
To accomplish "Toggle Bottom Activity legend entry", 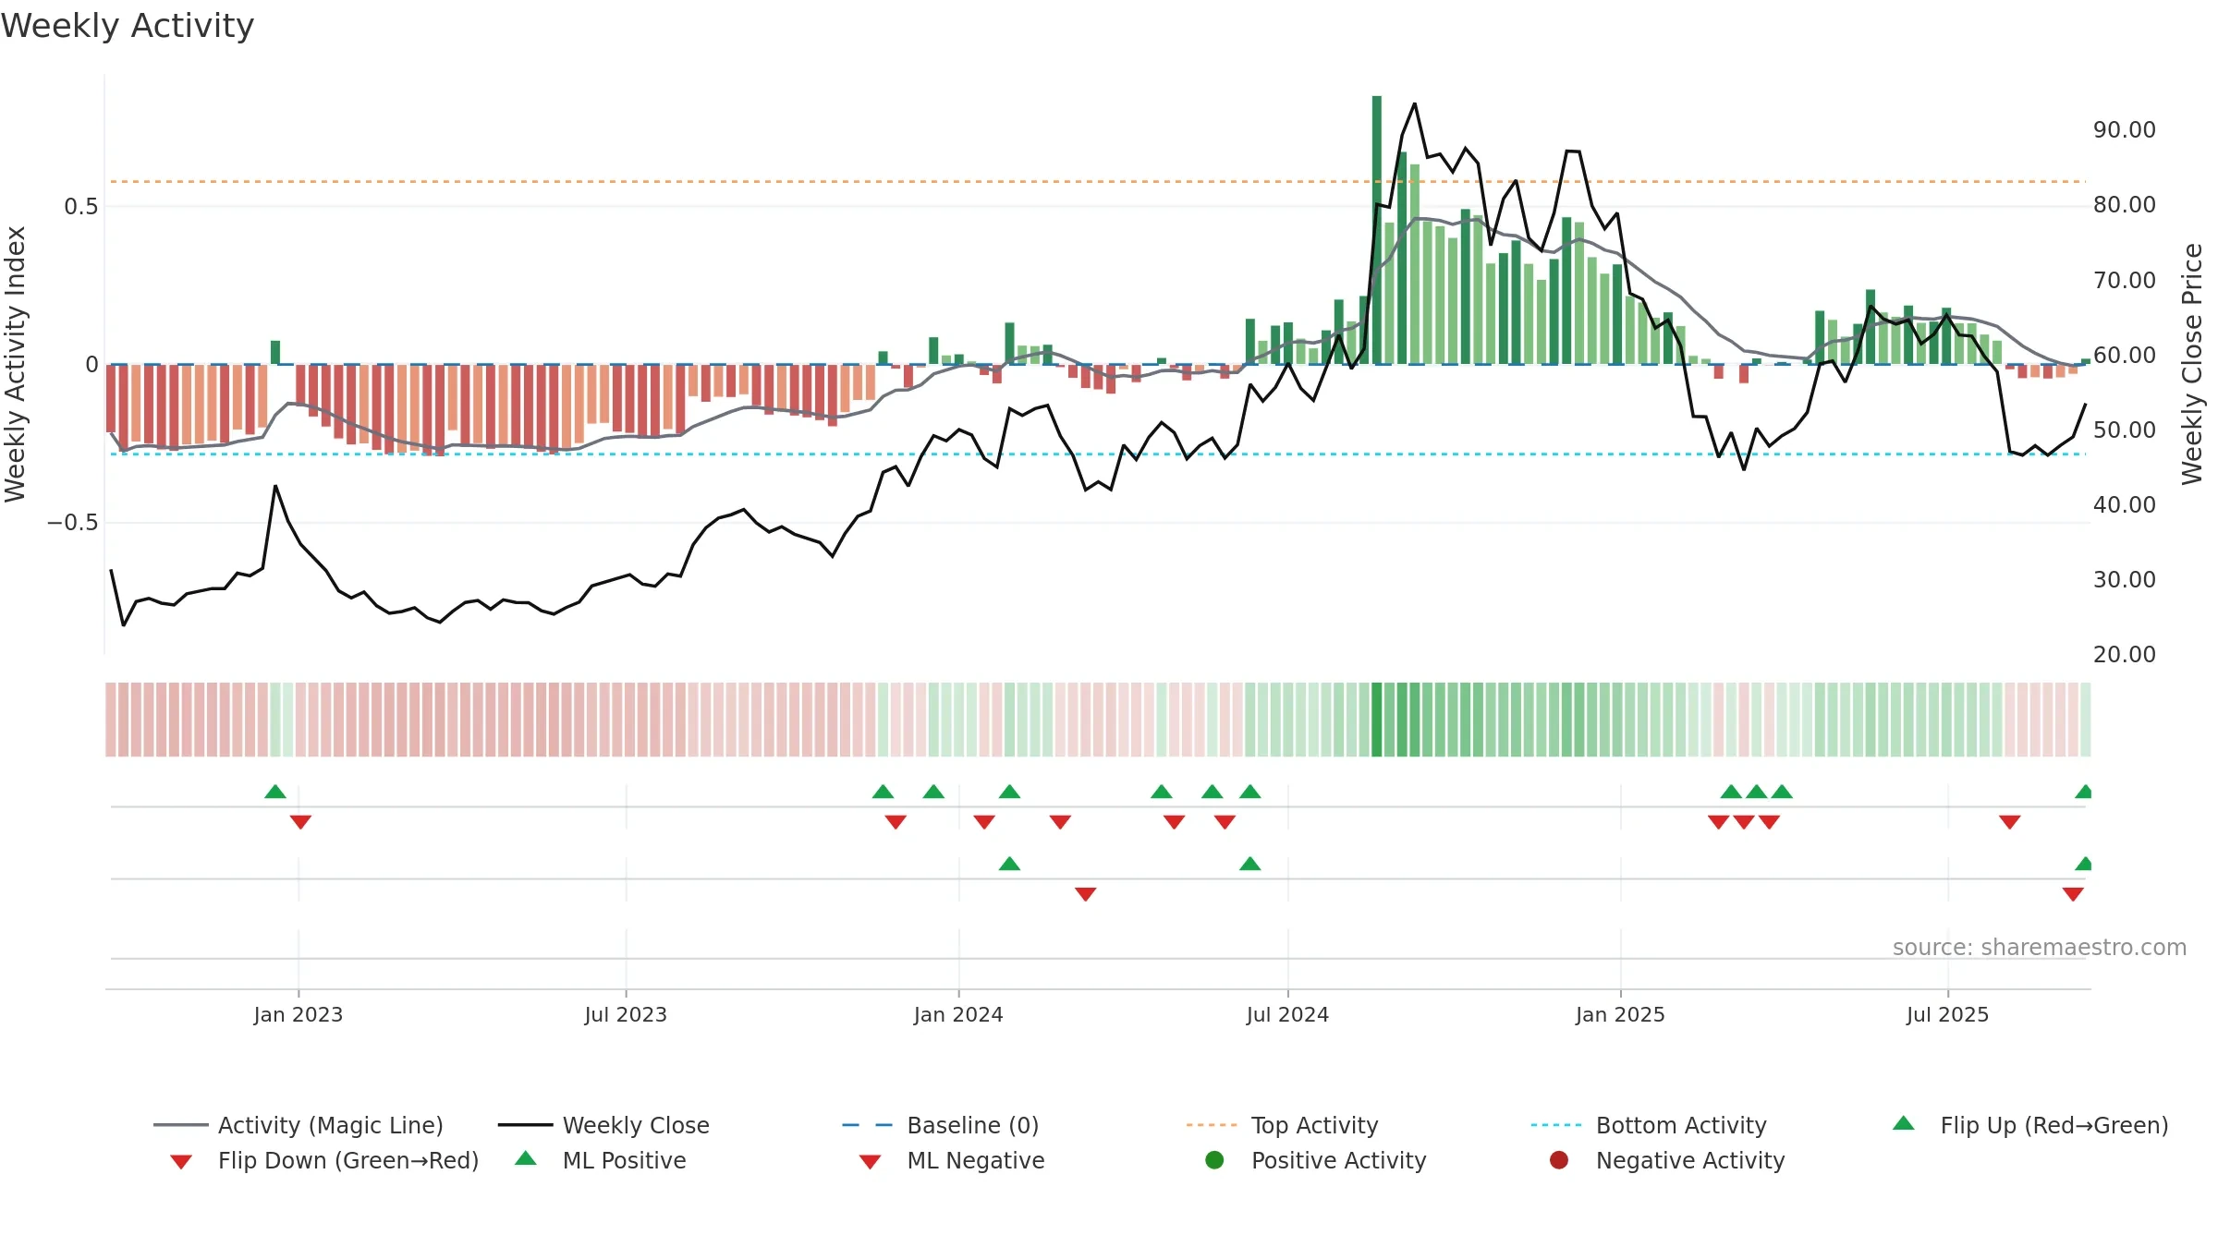I will [x=1649, y=1125].
